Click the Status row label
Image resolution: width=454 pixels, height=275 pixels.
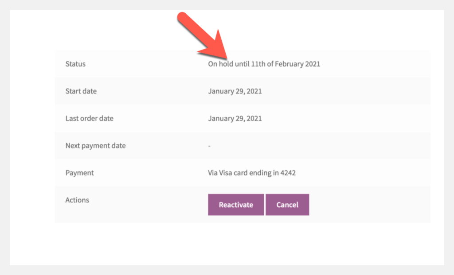[x=75, y=64]
